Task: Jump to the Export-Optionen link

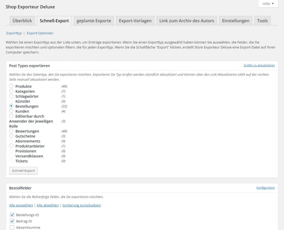Action: pyautogui.click(x=40, y=33)
